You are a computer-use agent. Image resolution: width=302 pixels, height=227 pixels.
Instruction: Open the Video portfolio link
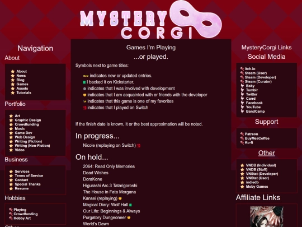point(20,150)
